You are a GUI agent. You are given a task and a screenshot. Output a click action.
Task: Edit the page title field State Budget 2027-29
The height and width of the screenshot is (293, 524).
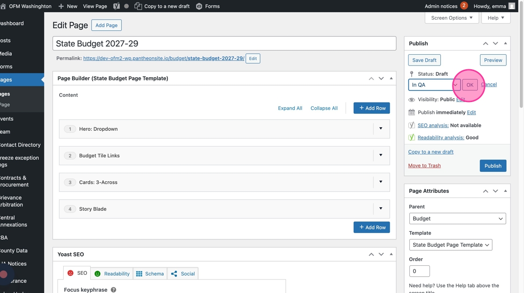click(x=224, y=44)
